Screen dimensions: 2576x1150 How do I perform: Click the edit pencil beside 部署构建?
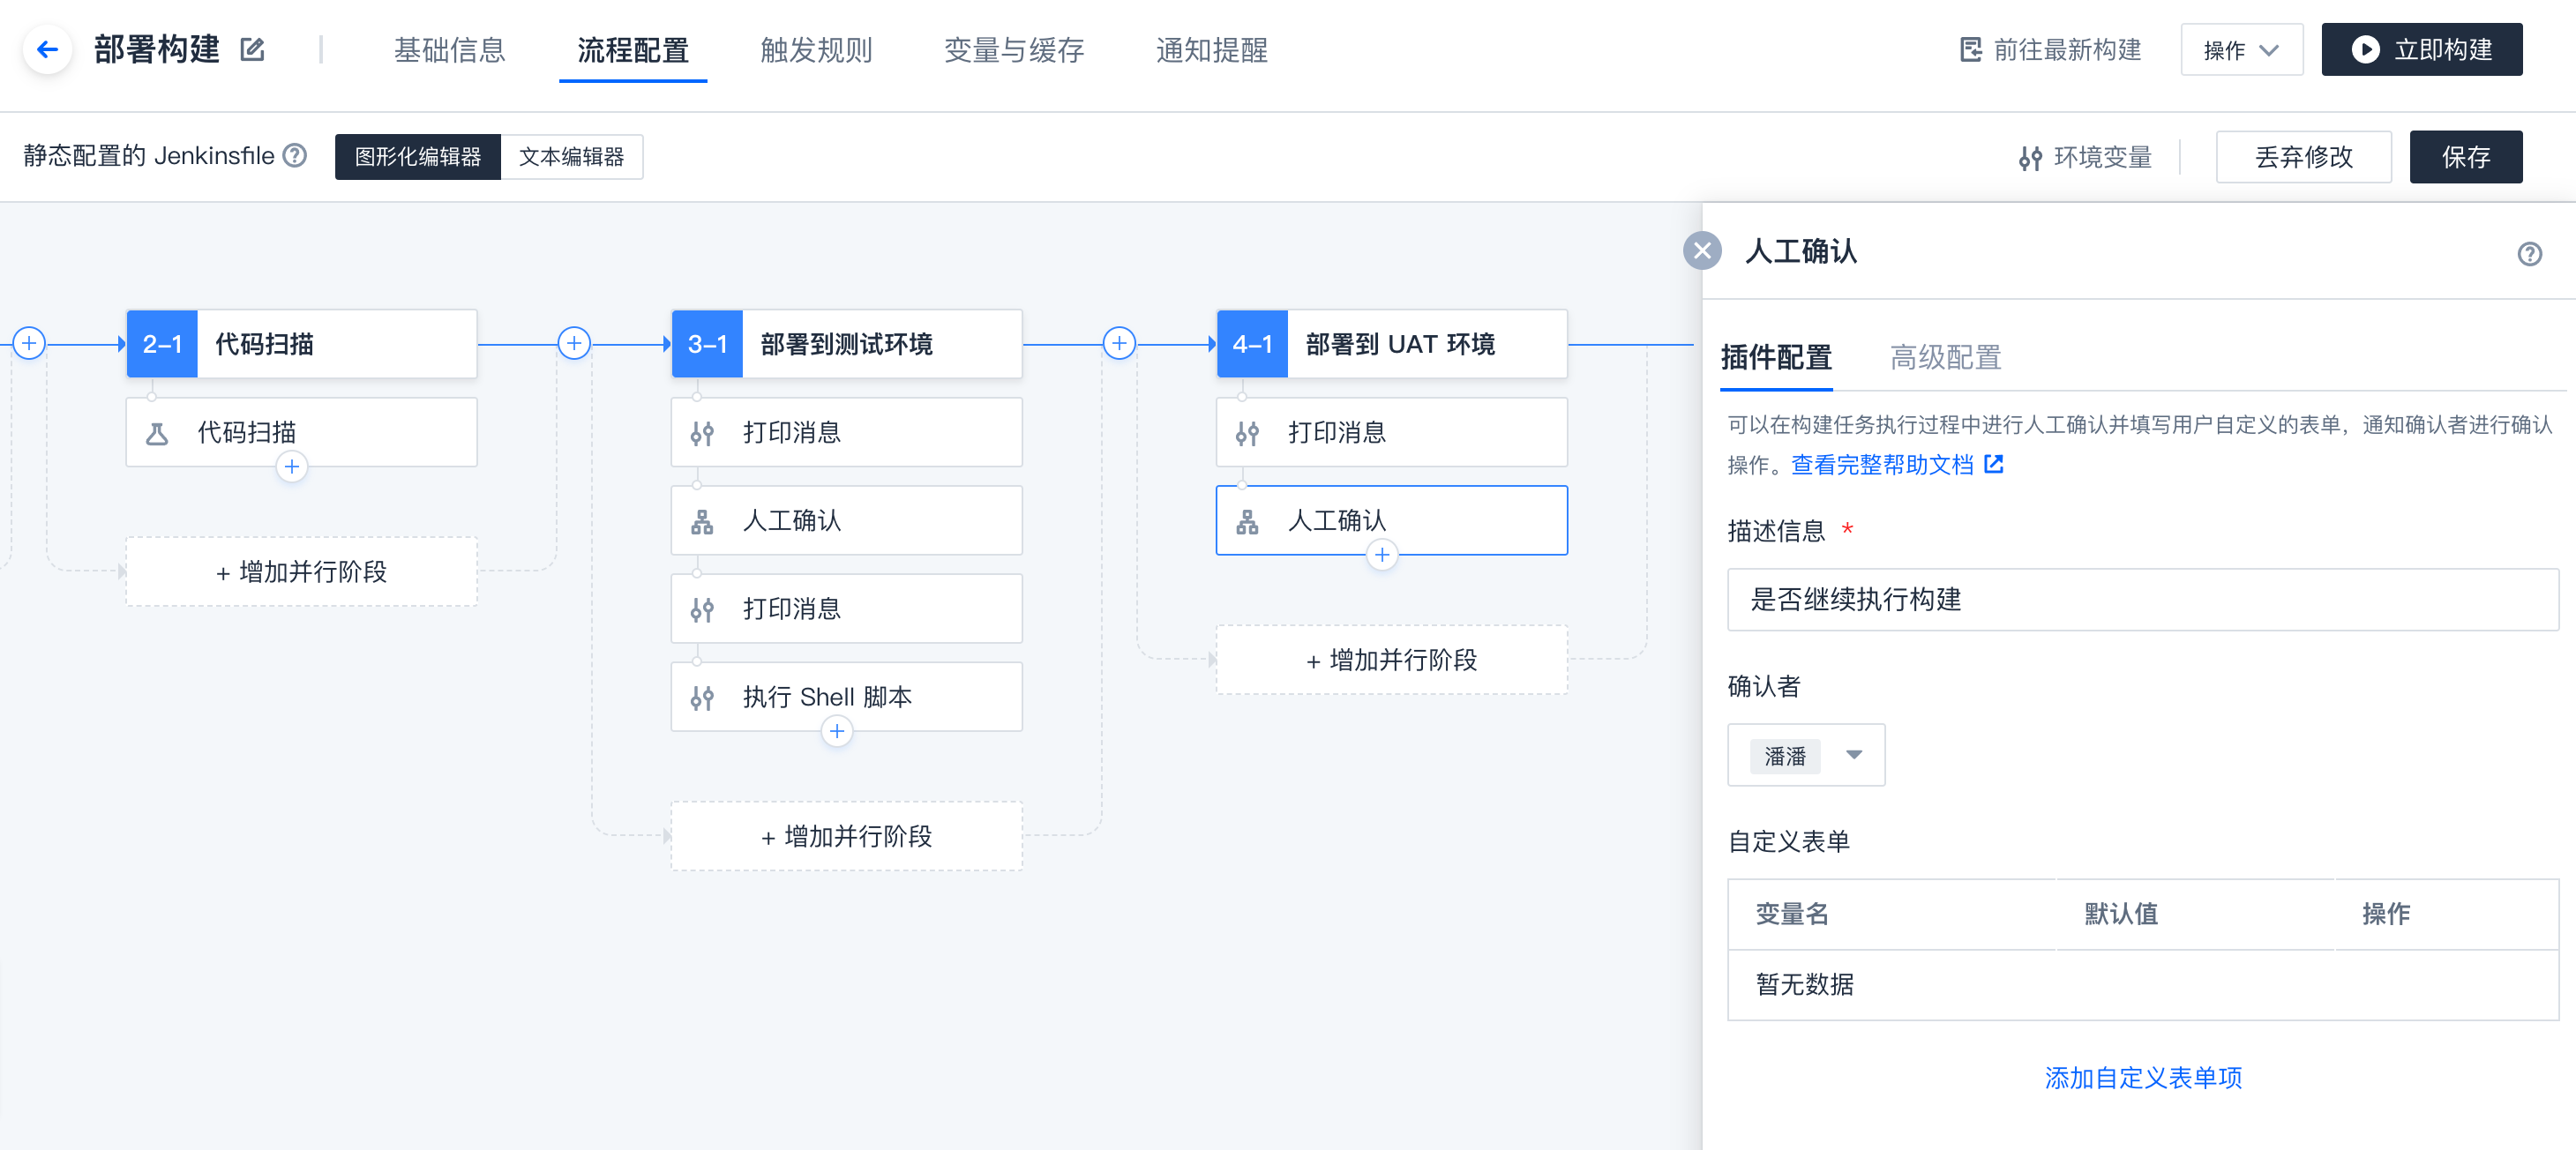[252, 49]
